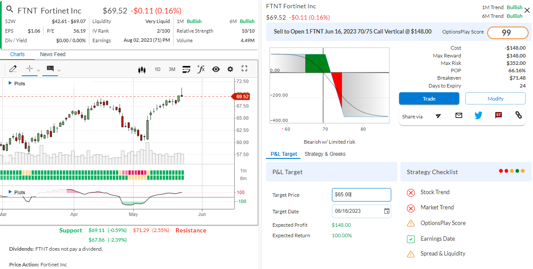
Task: Share the trade on Twitter
Action: pos(478,115)
